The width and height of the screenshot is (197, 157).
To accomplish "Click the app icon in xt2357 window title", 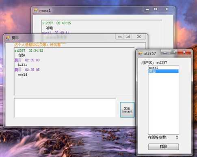I will coord(140,53).
